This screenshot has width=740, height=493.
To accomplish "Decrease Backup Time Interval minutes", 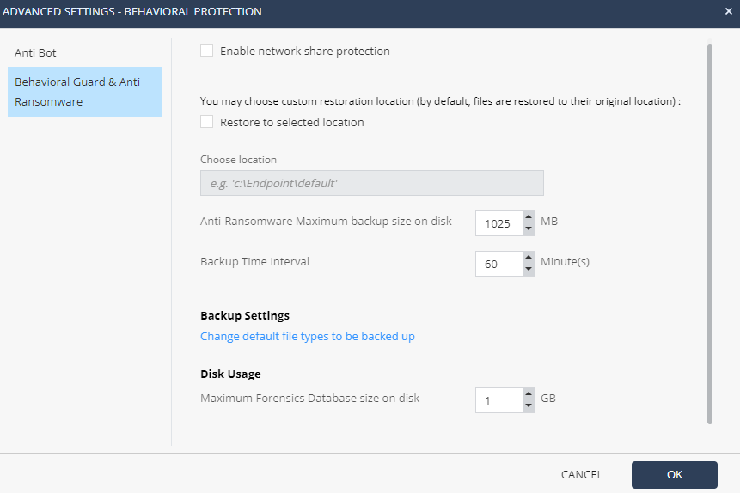I will click(529, 270).
